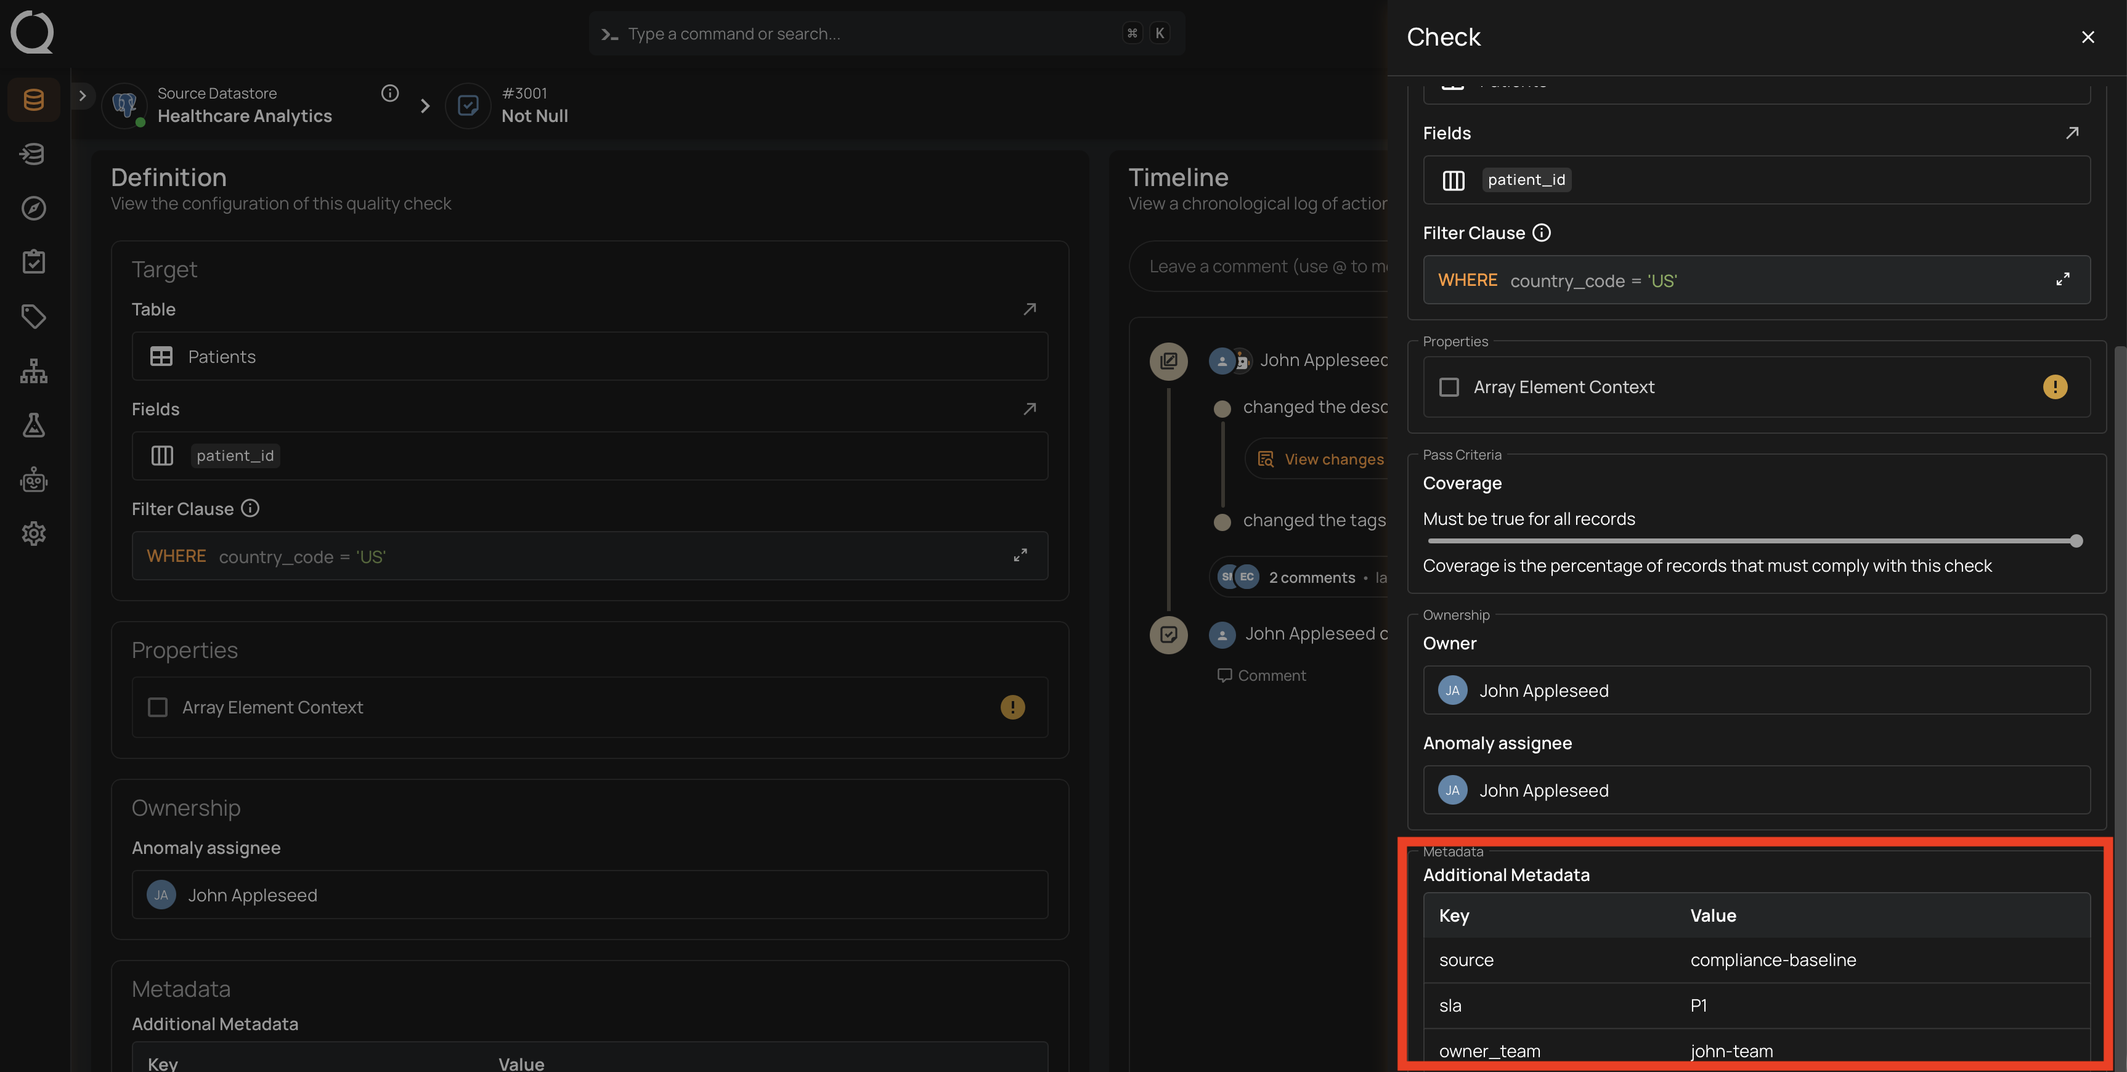Open the Datastores sidebar icon
Screen dimensions: 2127x1072
click(x=34, y=100)
